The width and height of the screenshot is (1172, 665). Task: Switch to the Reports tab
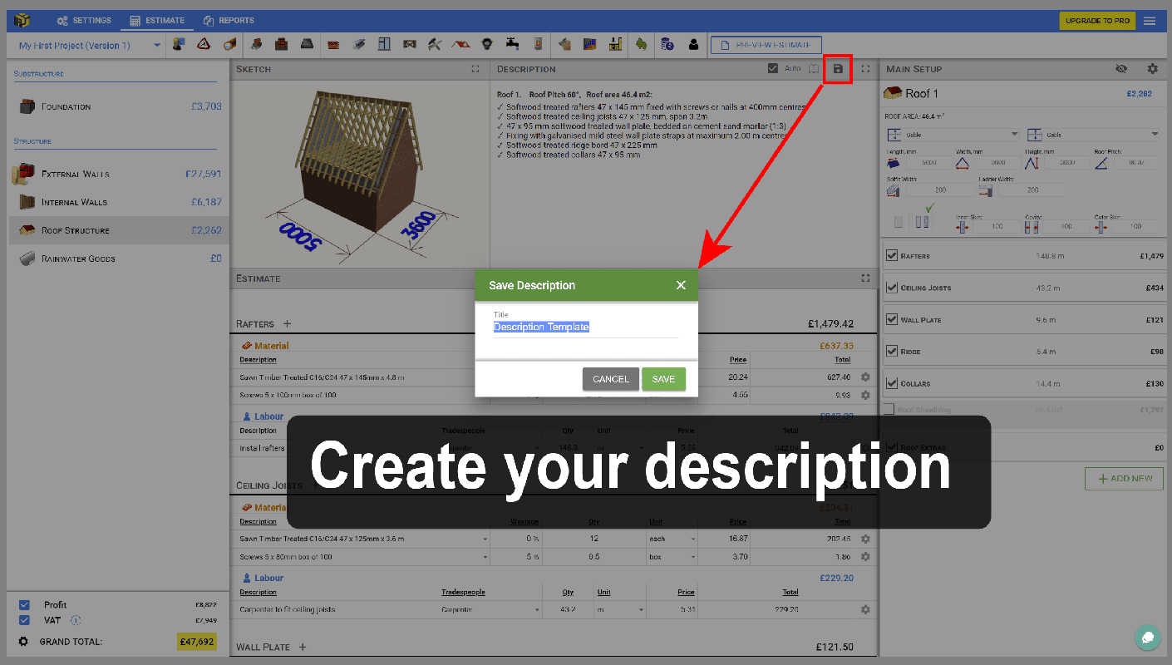[229, 21]
